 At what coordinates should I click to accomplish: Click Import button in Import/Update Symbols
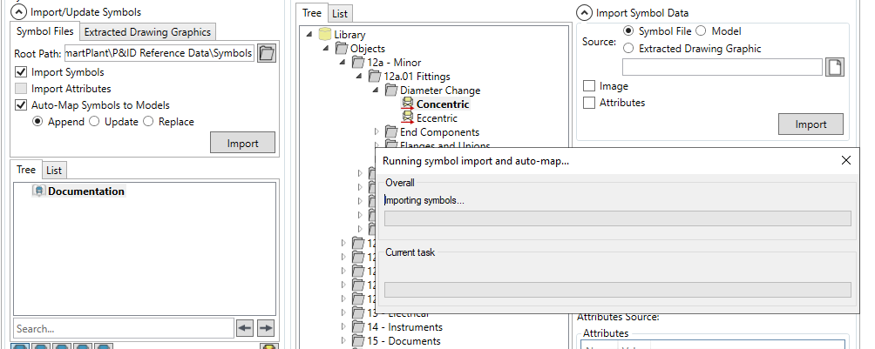point(242,143)
